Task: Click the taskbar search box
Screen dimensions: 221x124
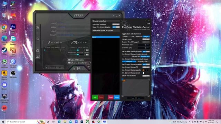Action: 26,122
